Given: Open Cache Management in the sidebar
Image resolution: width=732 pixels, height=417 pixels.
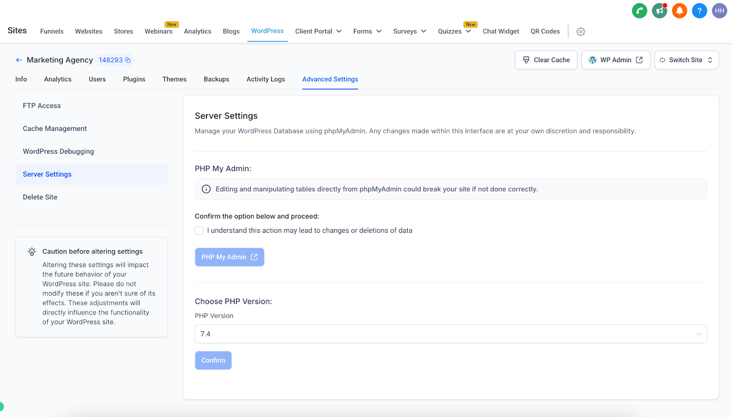Looking at the screenshot, I should tap(91, 128).
